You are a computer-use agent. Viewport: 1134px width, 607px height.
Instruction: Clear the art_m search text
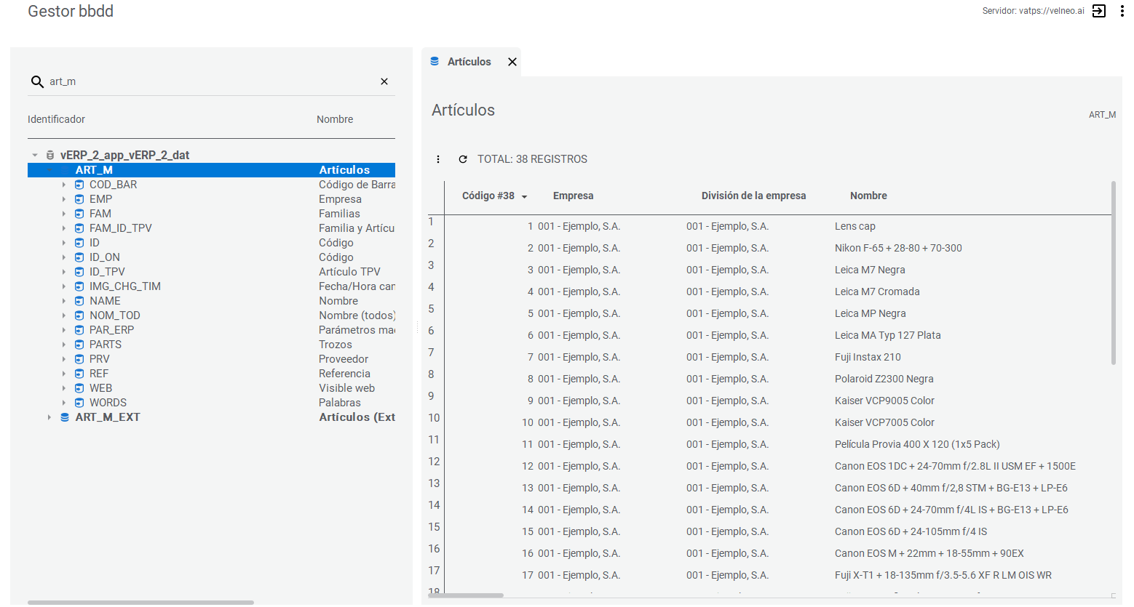pyautogui.click(x=384, y=81)
